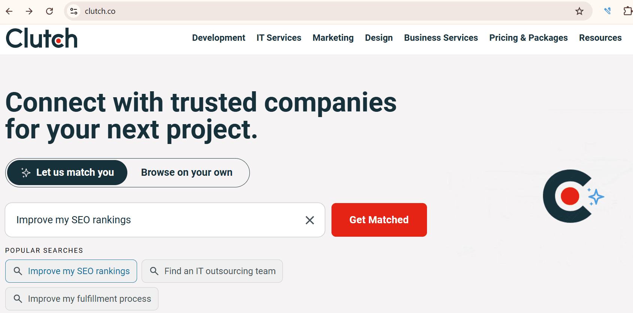Clear the search field with the X icon

pos(310,220)
